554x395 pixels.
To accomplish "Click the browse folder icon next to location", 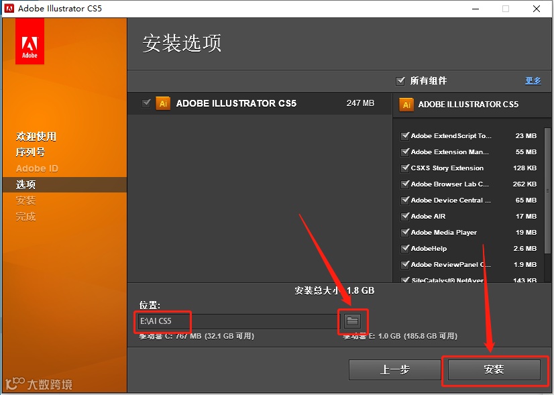I will 353,321.
